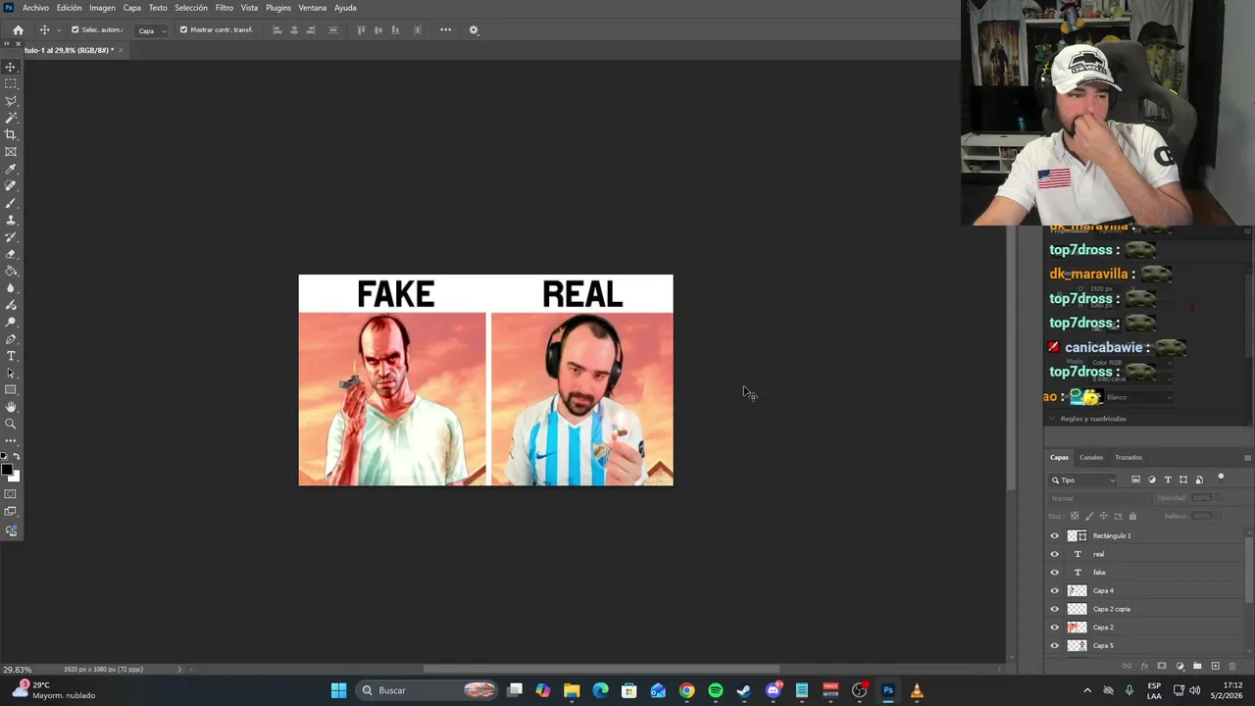
Task: Hide the Capa 5 layer
Action: coord(1054,645)
